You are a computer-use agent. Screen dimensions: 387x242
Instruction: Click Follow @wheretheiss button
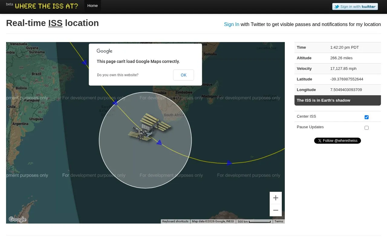[337, 141]
